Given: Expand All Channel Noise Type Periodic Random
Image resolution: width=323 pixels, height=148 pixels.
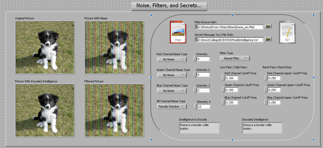Looking at the screenshot, I should click(172, 106).
